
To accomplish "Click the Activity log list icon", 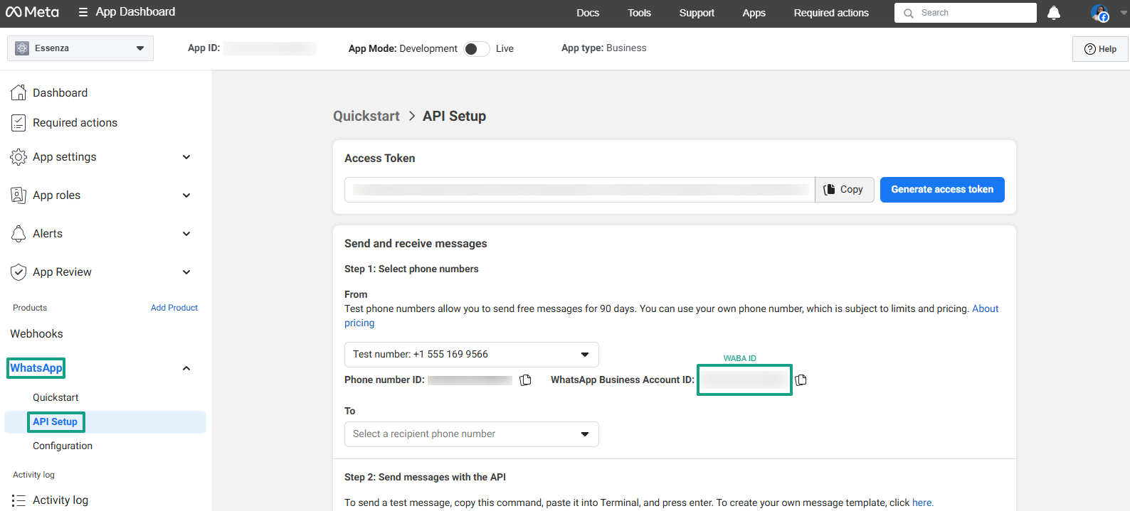I will [x=19, y=500].
